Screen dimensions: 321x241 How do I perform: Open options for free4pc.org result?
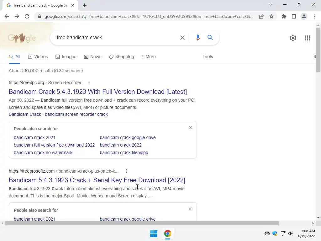(89, 83)
